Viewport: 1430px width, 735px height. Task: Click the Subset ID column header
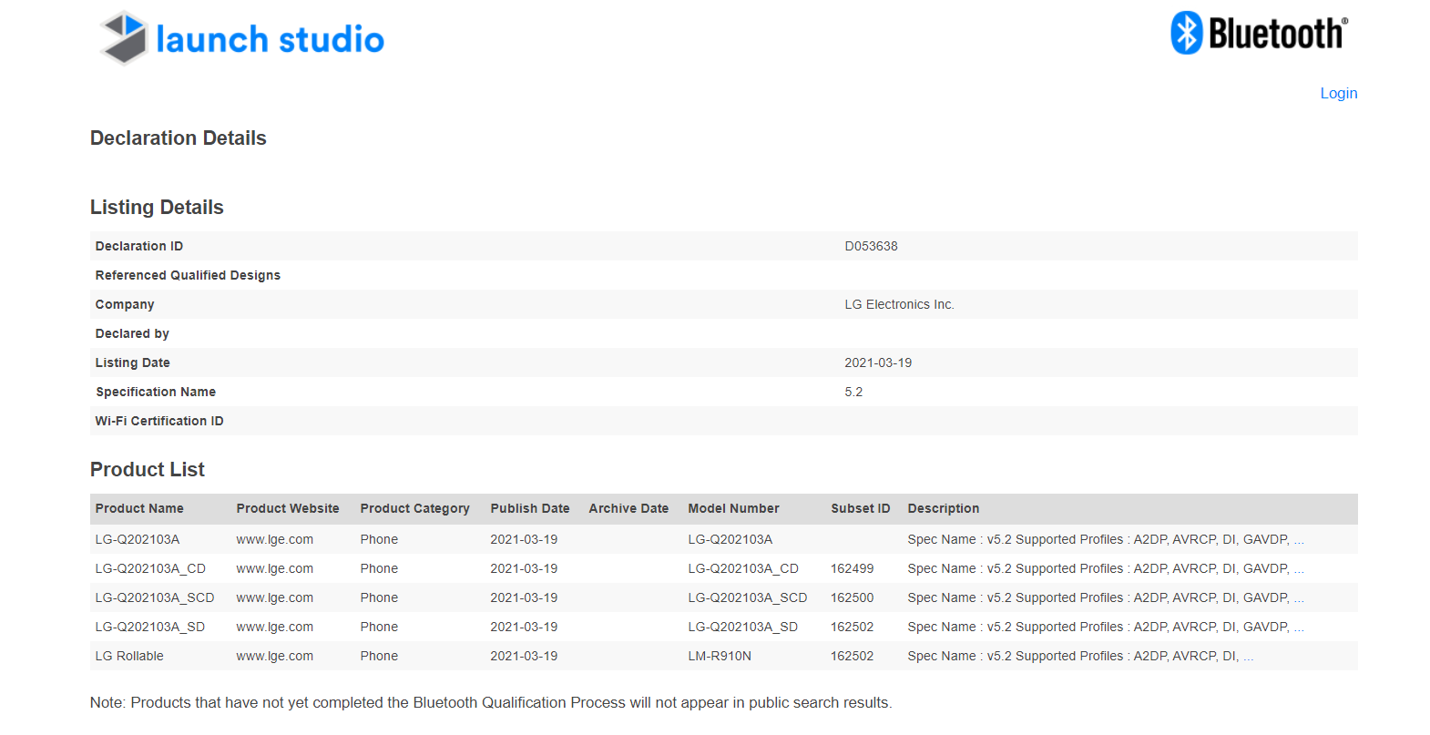click(860, 508)
